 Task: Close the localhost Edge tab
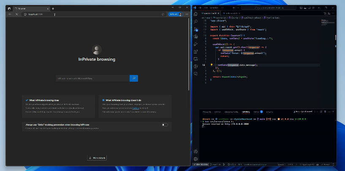tap(48, 8)
